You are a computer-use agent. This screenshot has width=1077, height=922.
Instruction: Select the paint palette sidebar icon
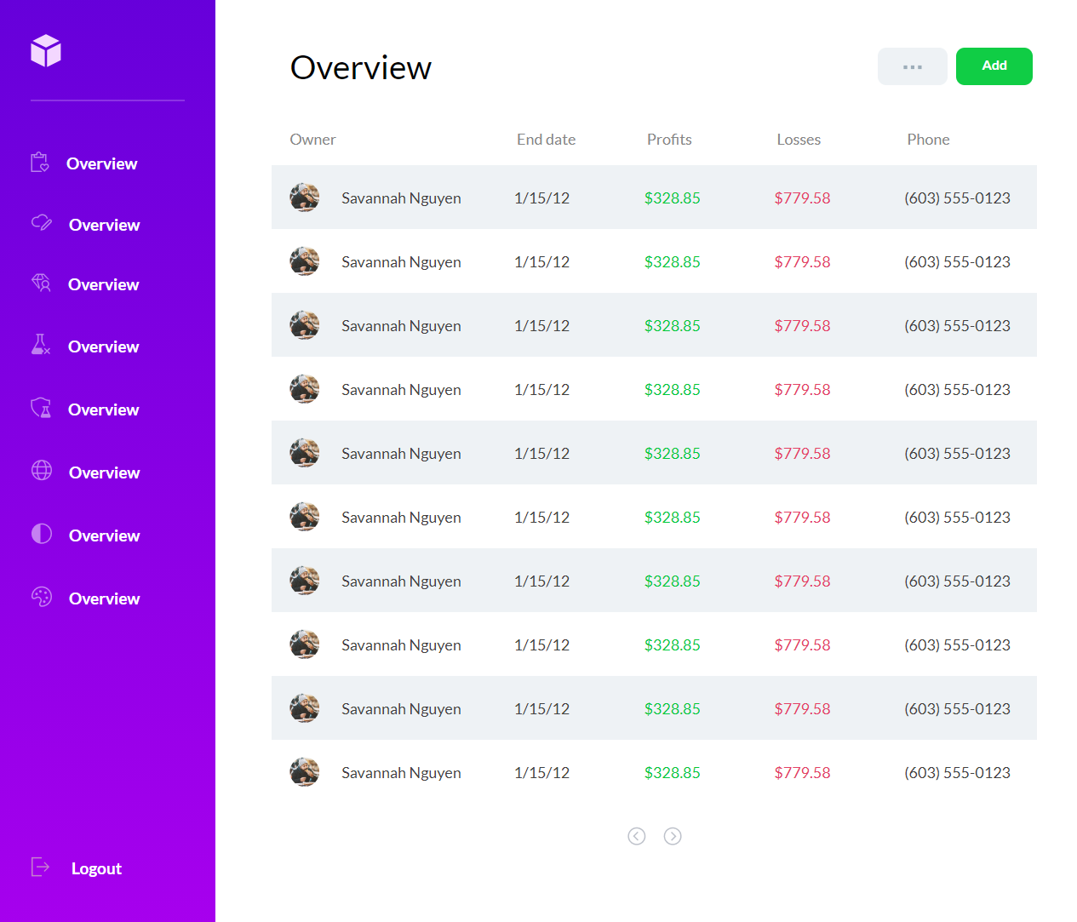pos(42,597)
